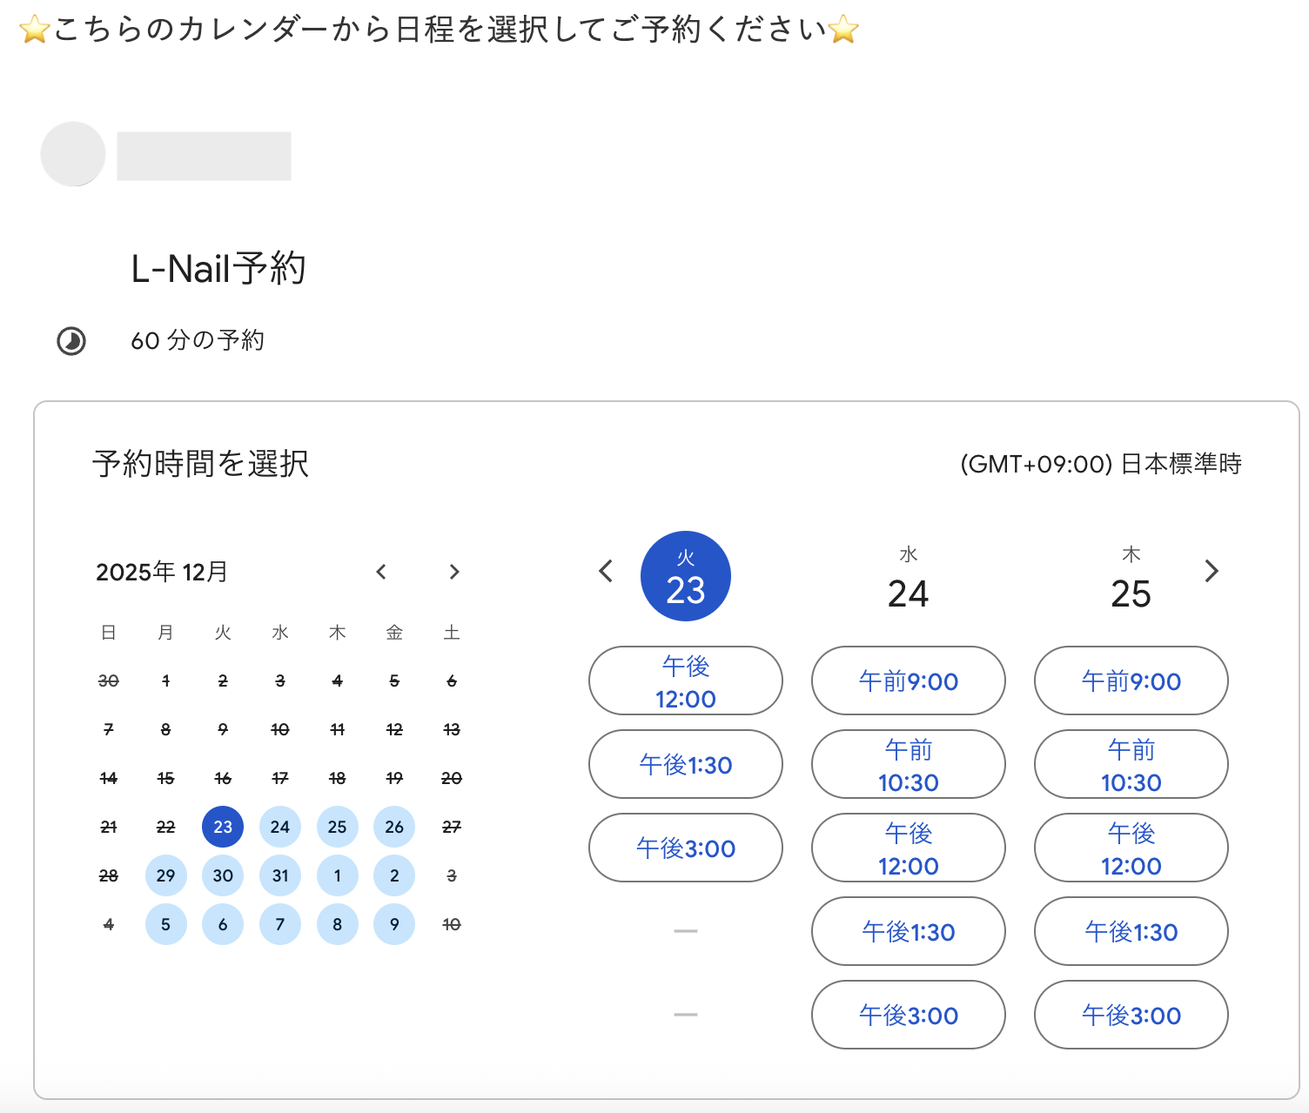Viewport: 1309px width, 1113px height.
Task: Click the GMT+09:00 timezone label
Action: [x=1101, y=464]
